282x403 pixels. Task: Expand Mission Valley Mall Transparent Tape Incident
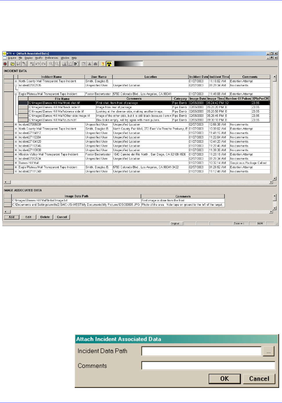pos(16,155)
